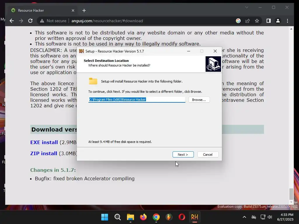Click 'Select Destination Location' heading
The image size is (299, 224).
point(106,61)
